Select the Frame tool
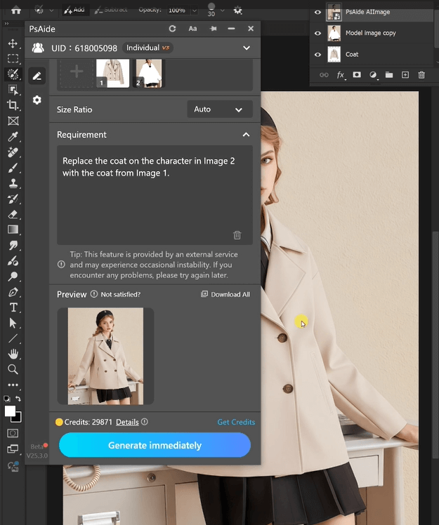This screenshot has width=439, height=525. tap(13, 121)
